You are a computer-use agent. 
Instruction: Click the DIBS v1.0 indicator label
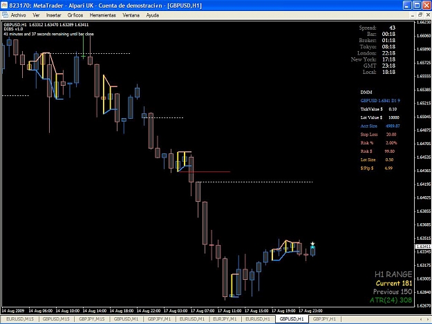13,29
